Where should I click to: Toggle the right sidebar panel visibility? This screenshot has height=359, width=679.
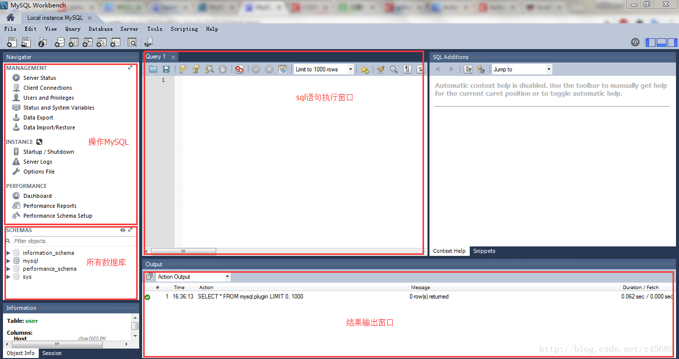[672, 43]
